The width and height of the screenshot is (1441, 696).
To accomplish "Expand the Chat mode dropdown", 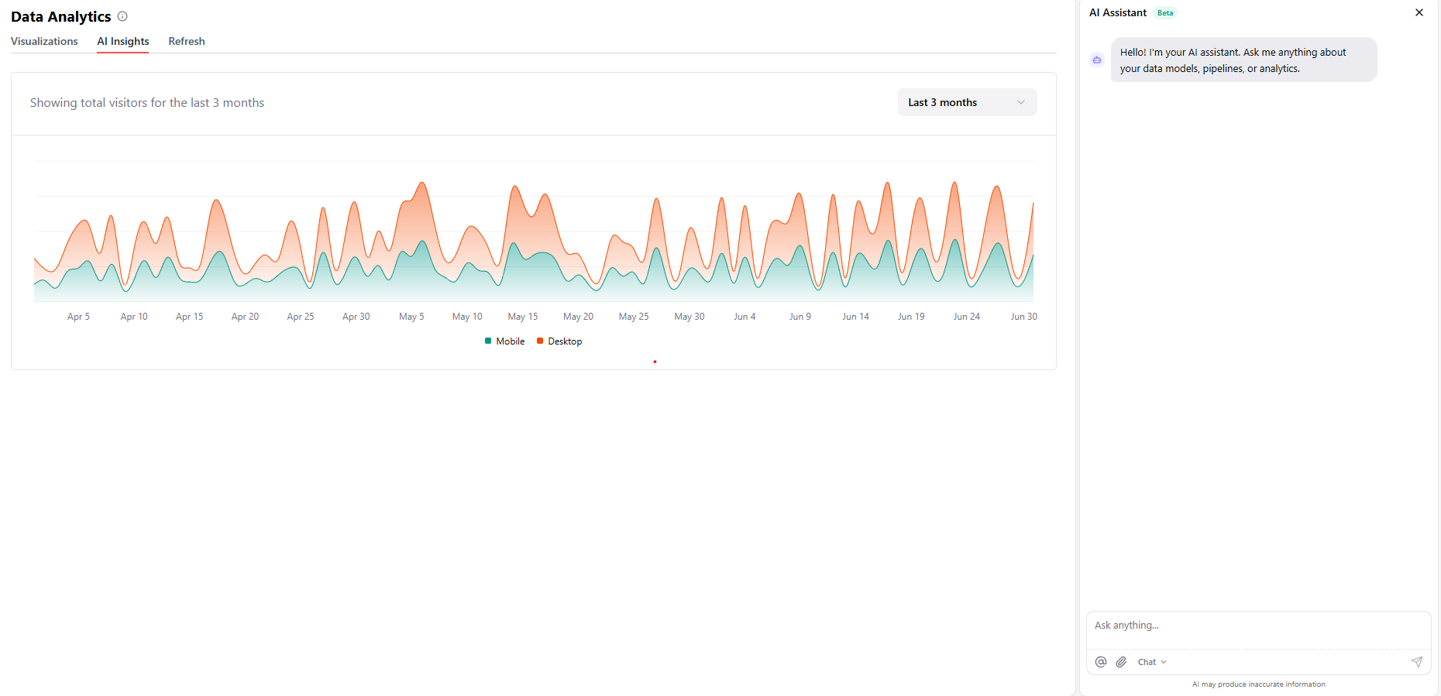I will coord(1152,662).
